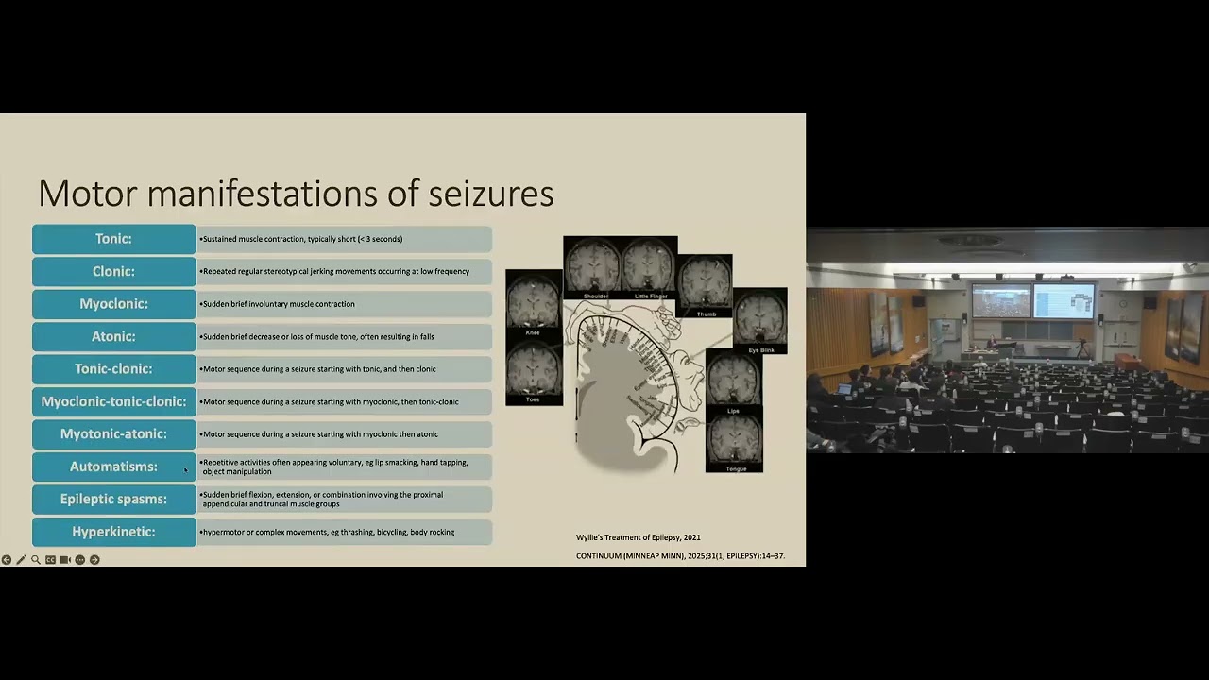Click the 'Little Finger' brain MRI image
This screenshot has height=680, width=1209.
pos(649,268)
